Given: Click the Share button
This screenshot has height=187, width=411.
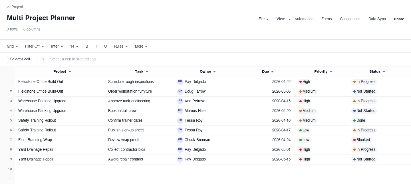Looking at the screenshot, I should 399,19.
